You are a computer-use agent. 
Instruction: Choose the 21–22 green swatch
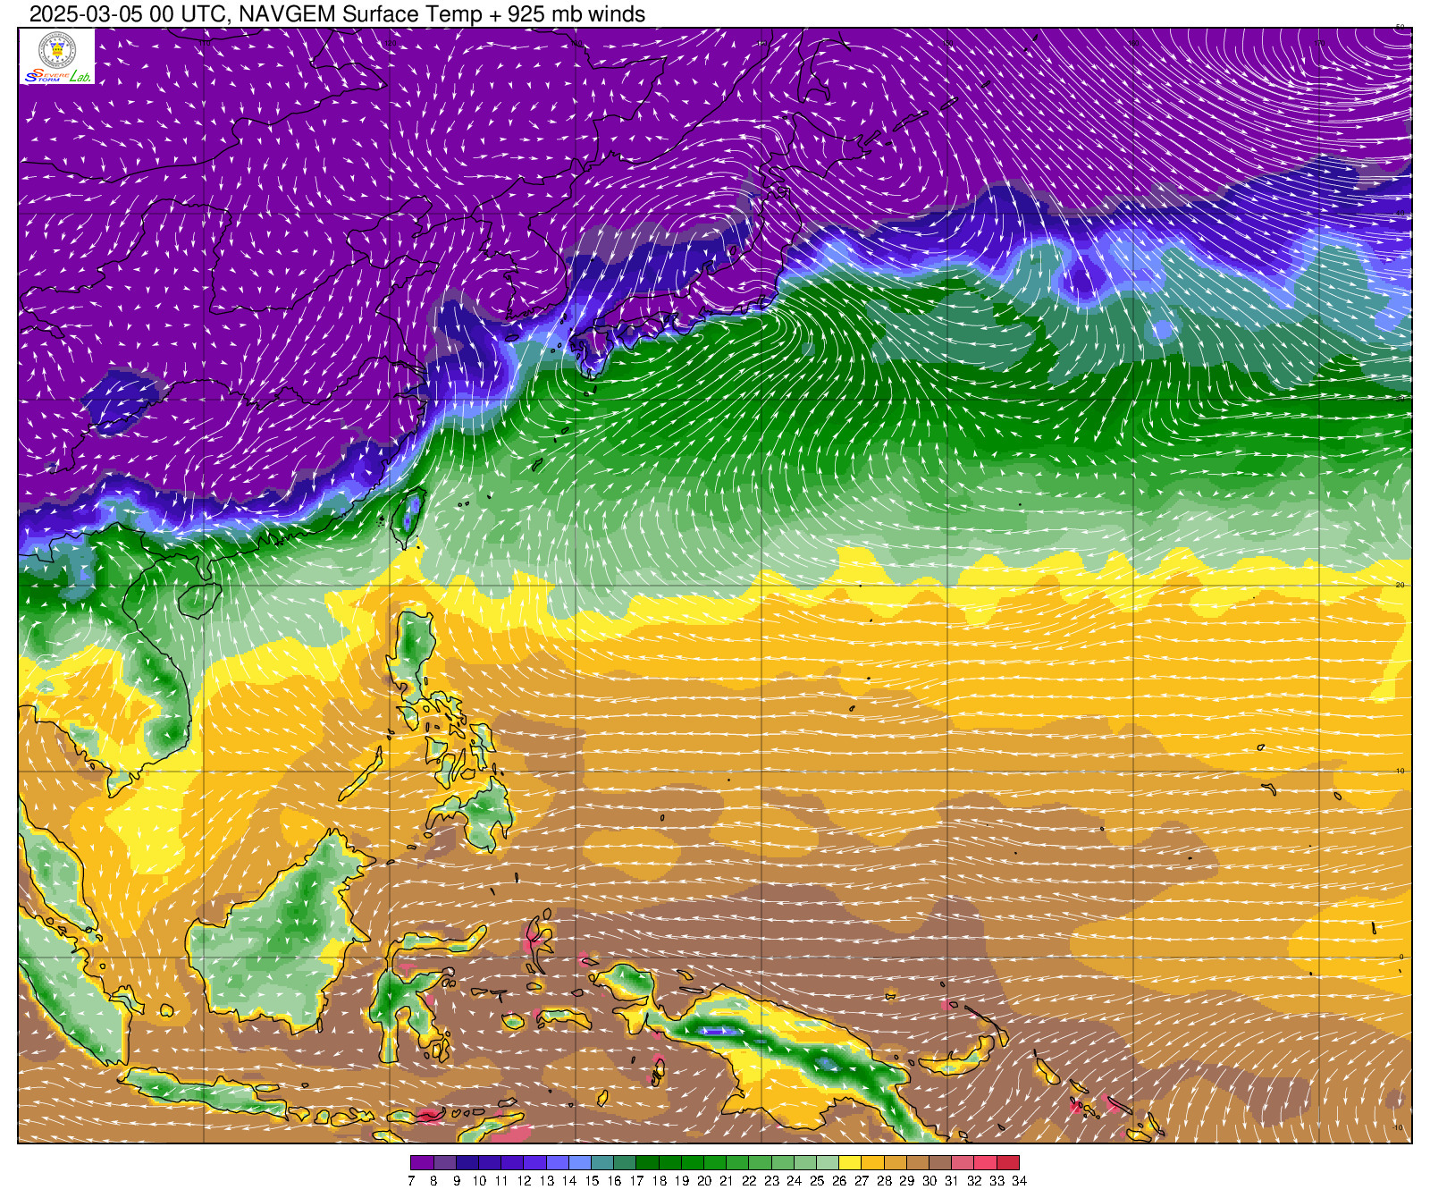(x=737, y=1163)
